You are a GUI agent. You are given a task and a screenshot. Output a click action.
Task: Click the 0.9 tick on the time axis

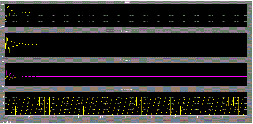[x=223, y=117]
